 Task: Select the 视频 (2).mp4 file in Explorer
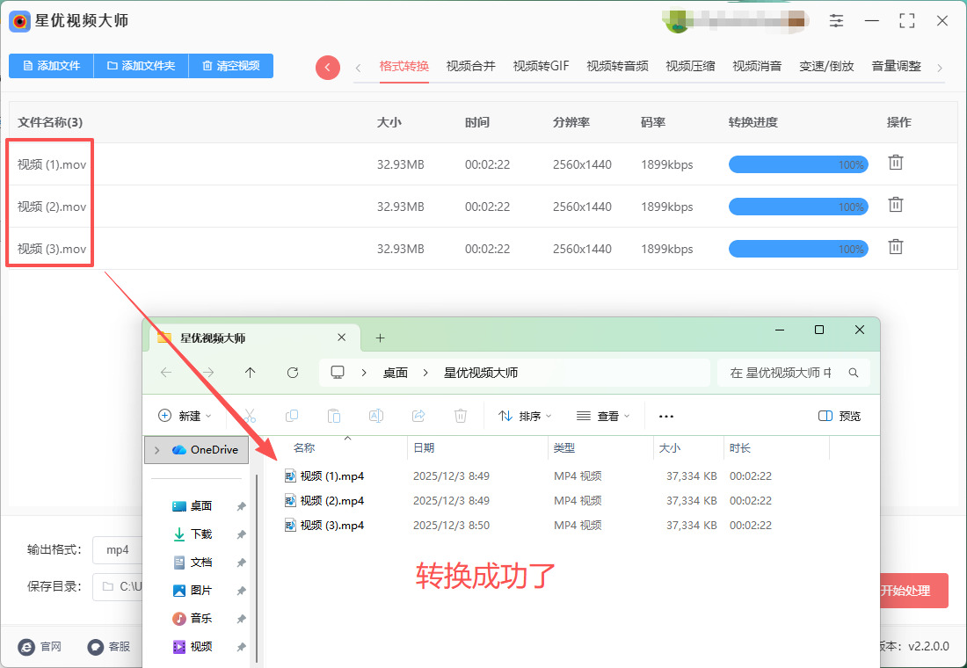331,501
